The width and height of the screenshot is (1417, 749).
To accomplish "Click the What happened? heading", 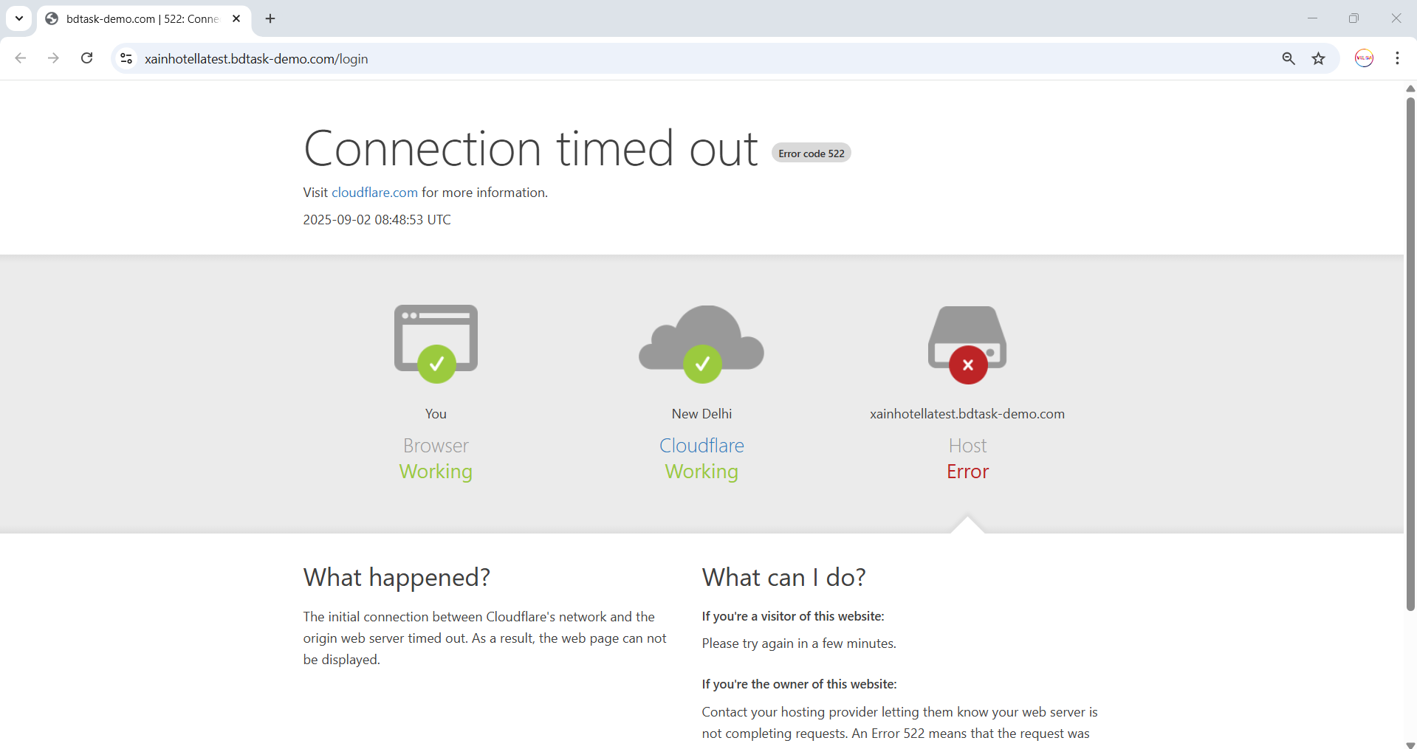I will 397,577.
